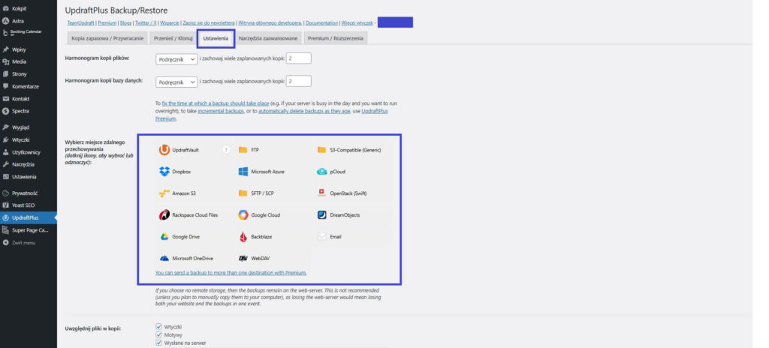Choose the OpenStack (Swift) icon
The image size is (769, 348).
point(321,193)
